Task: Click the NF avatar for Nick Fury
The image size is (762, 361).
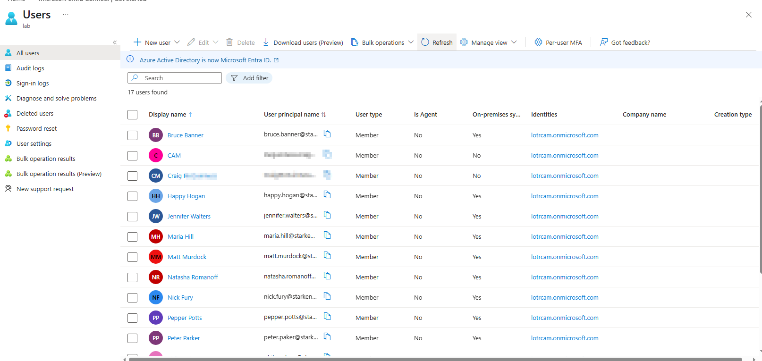Action: pyautogui.click(x=156, y=297)
